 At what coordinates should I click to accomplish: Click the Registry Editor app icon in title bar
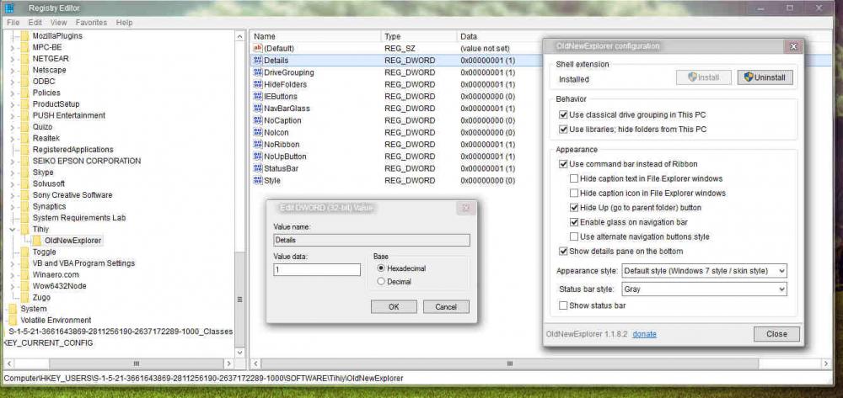pyautogui.click(x=9, y=8)
